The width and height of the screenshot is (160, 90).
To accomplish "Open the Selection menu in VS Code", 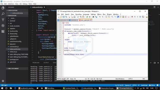I will pos(11,4).
